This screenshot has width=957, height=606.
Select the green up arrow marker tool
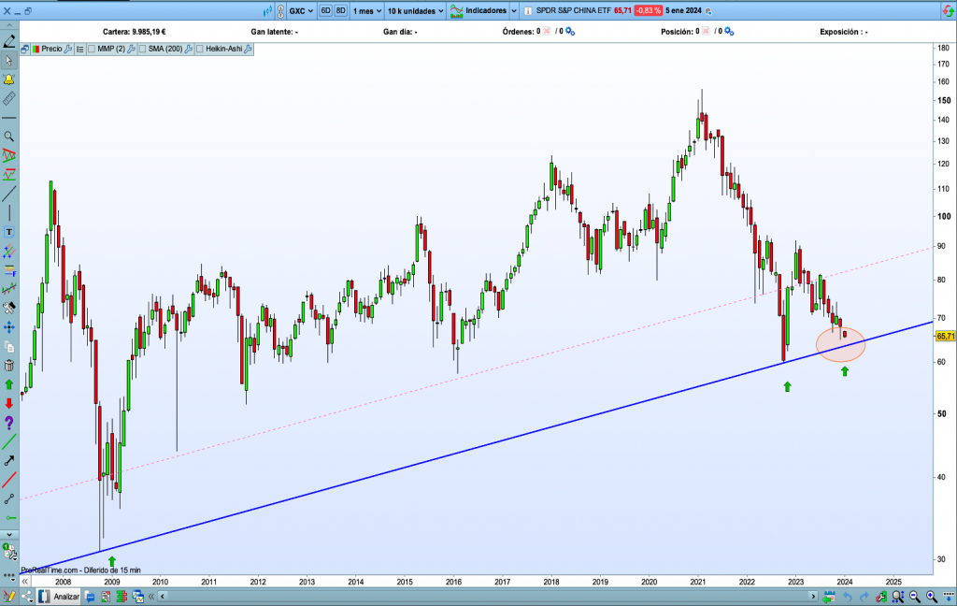tap(9, 384)
